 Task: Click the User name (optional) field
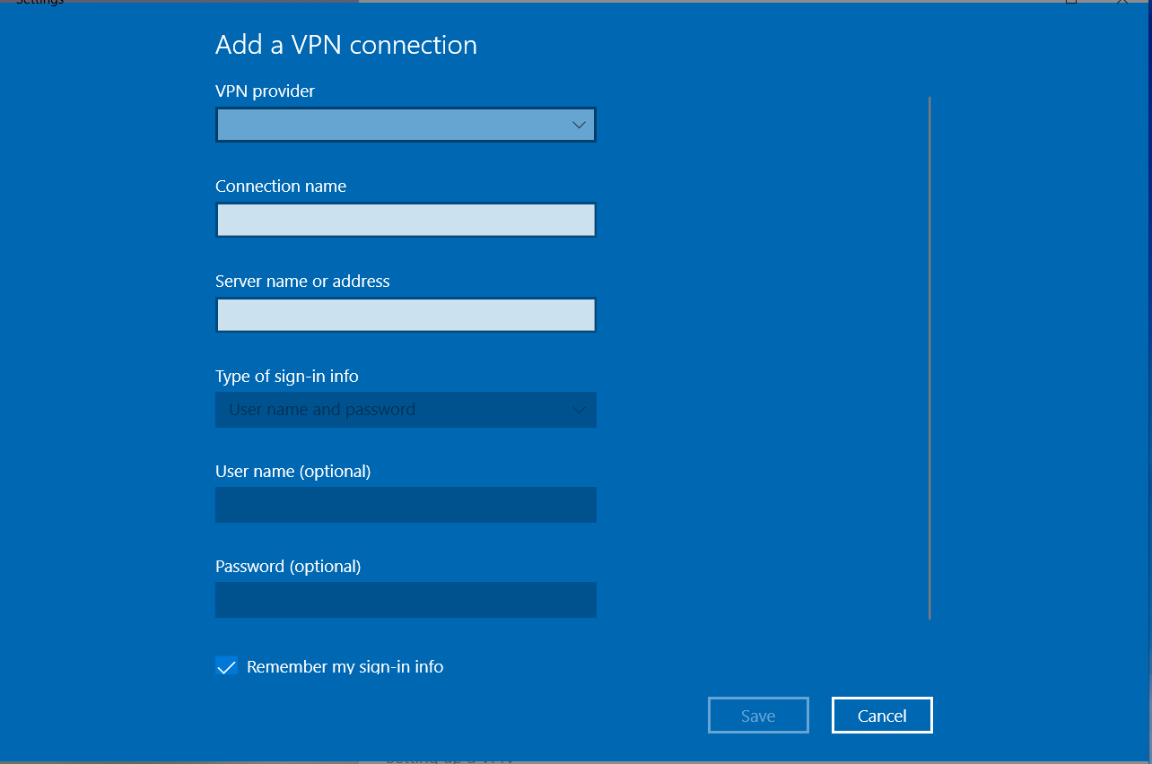tap(406, 504)
